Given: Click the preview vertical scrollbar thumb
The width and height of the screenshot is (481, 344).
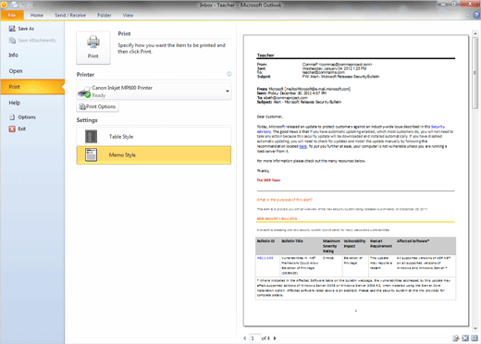Looking at the screenshot, I should point(475,73).
